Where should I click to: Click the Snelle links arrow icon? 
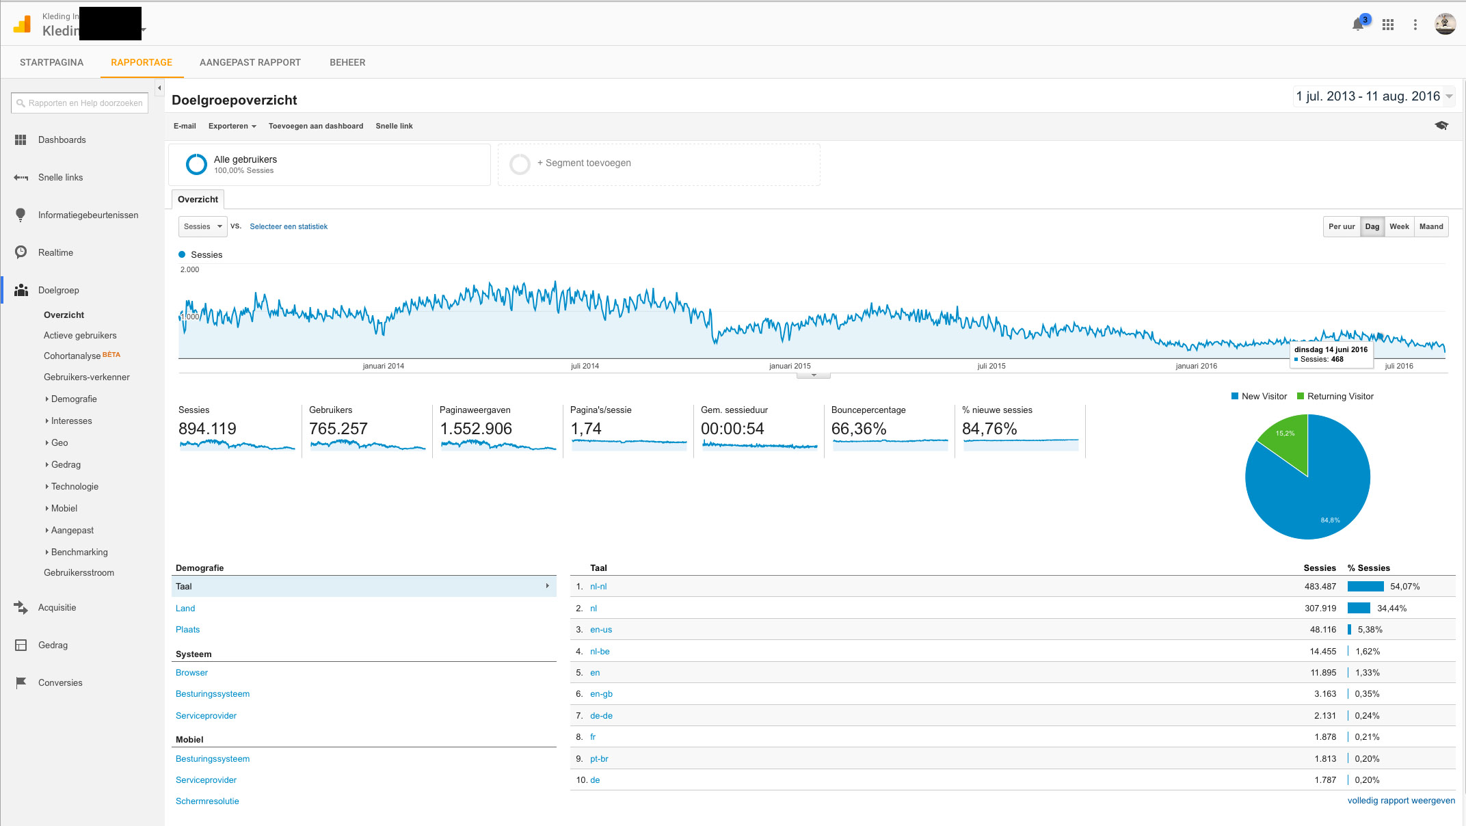21,178
